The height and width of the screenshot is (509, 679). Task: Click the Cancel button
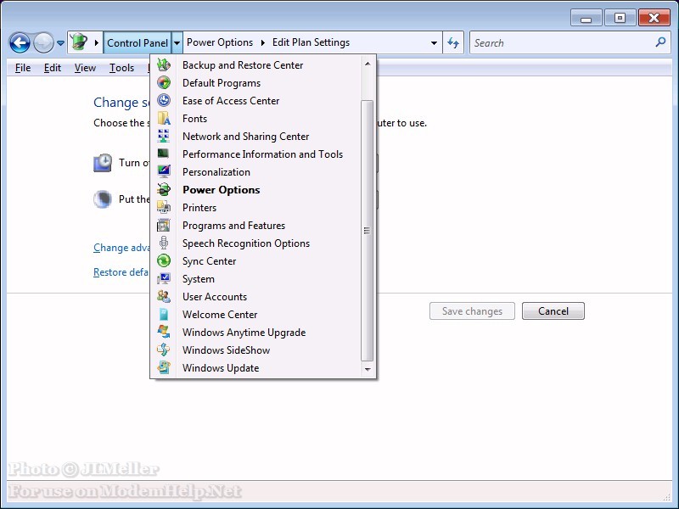[553, 311]
